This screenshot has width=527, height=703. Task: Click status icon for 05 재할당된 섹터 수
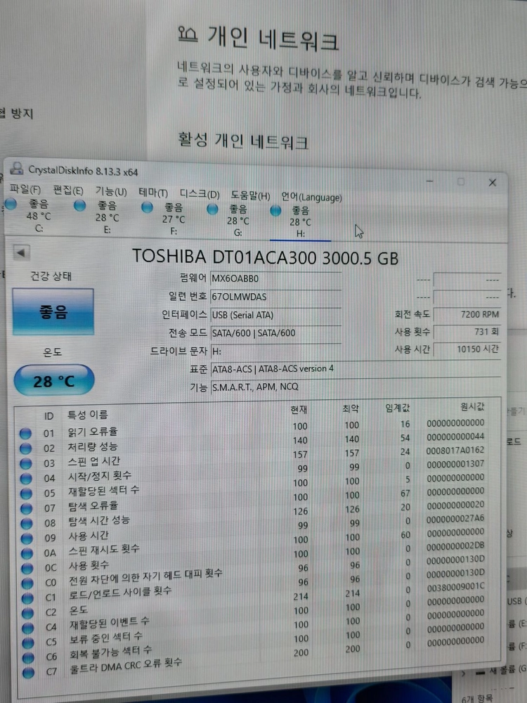click(x=27, y=494)
